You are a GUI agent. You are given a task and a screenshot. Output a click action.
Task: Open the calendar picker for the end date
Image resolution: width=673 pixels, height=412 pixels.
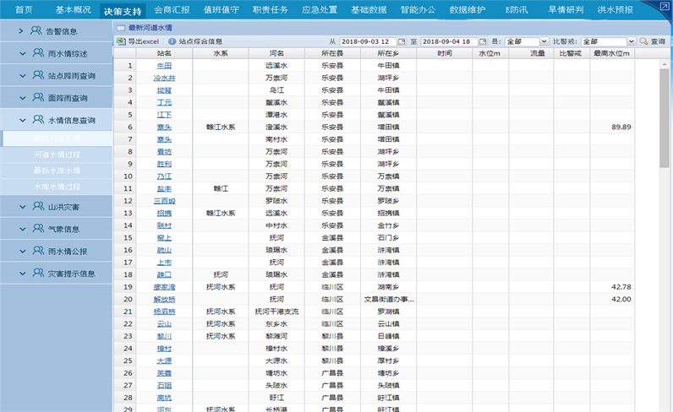[x=483, y=41]
